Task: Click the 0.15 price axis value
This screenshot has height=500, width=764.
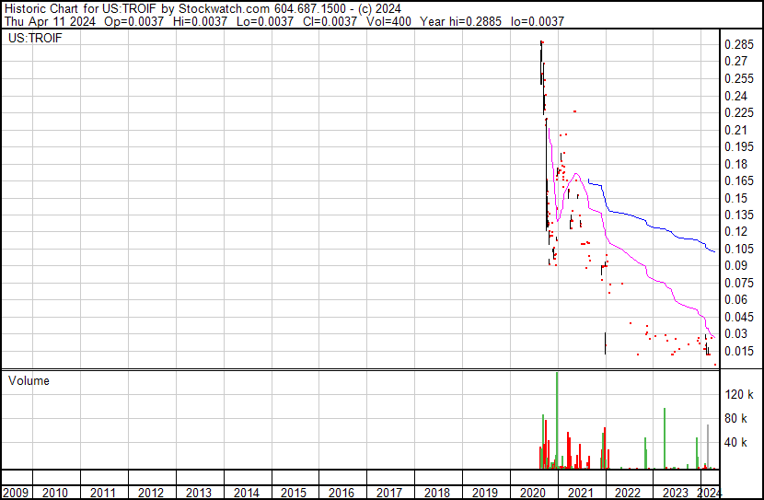Action: (735, 198)
